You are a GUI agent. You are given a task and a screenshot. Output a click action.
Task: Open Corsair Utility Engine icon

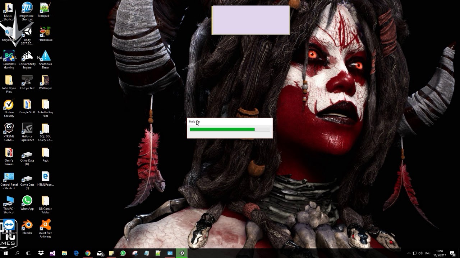[x=27, y=60]
